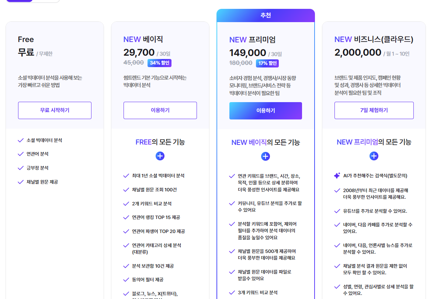
Task: Click the checkmark beside 최대 1년 소셜 빅데이터 분석
Action: [x=125, y=176]
